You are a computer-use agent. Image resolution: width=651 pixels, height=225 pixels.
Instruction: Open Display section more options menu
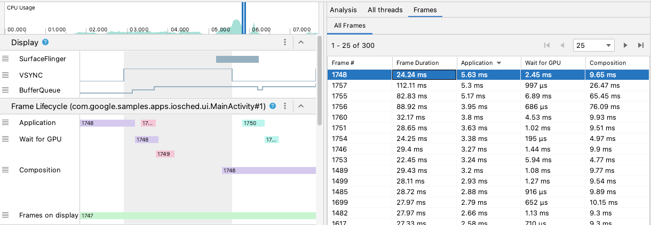click(x=285, y=43)
